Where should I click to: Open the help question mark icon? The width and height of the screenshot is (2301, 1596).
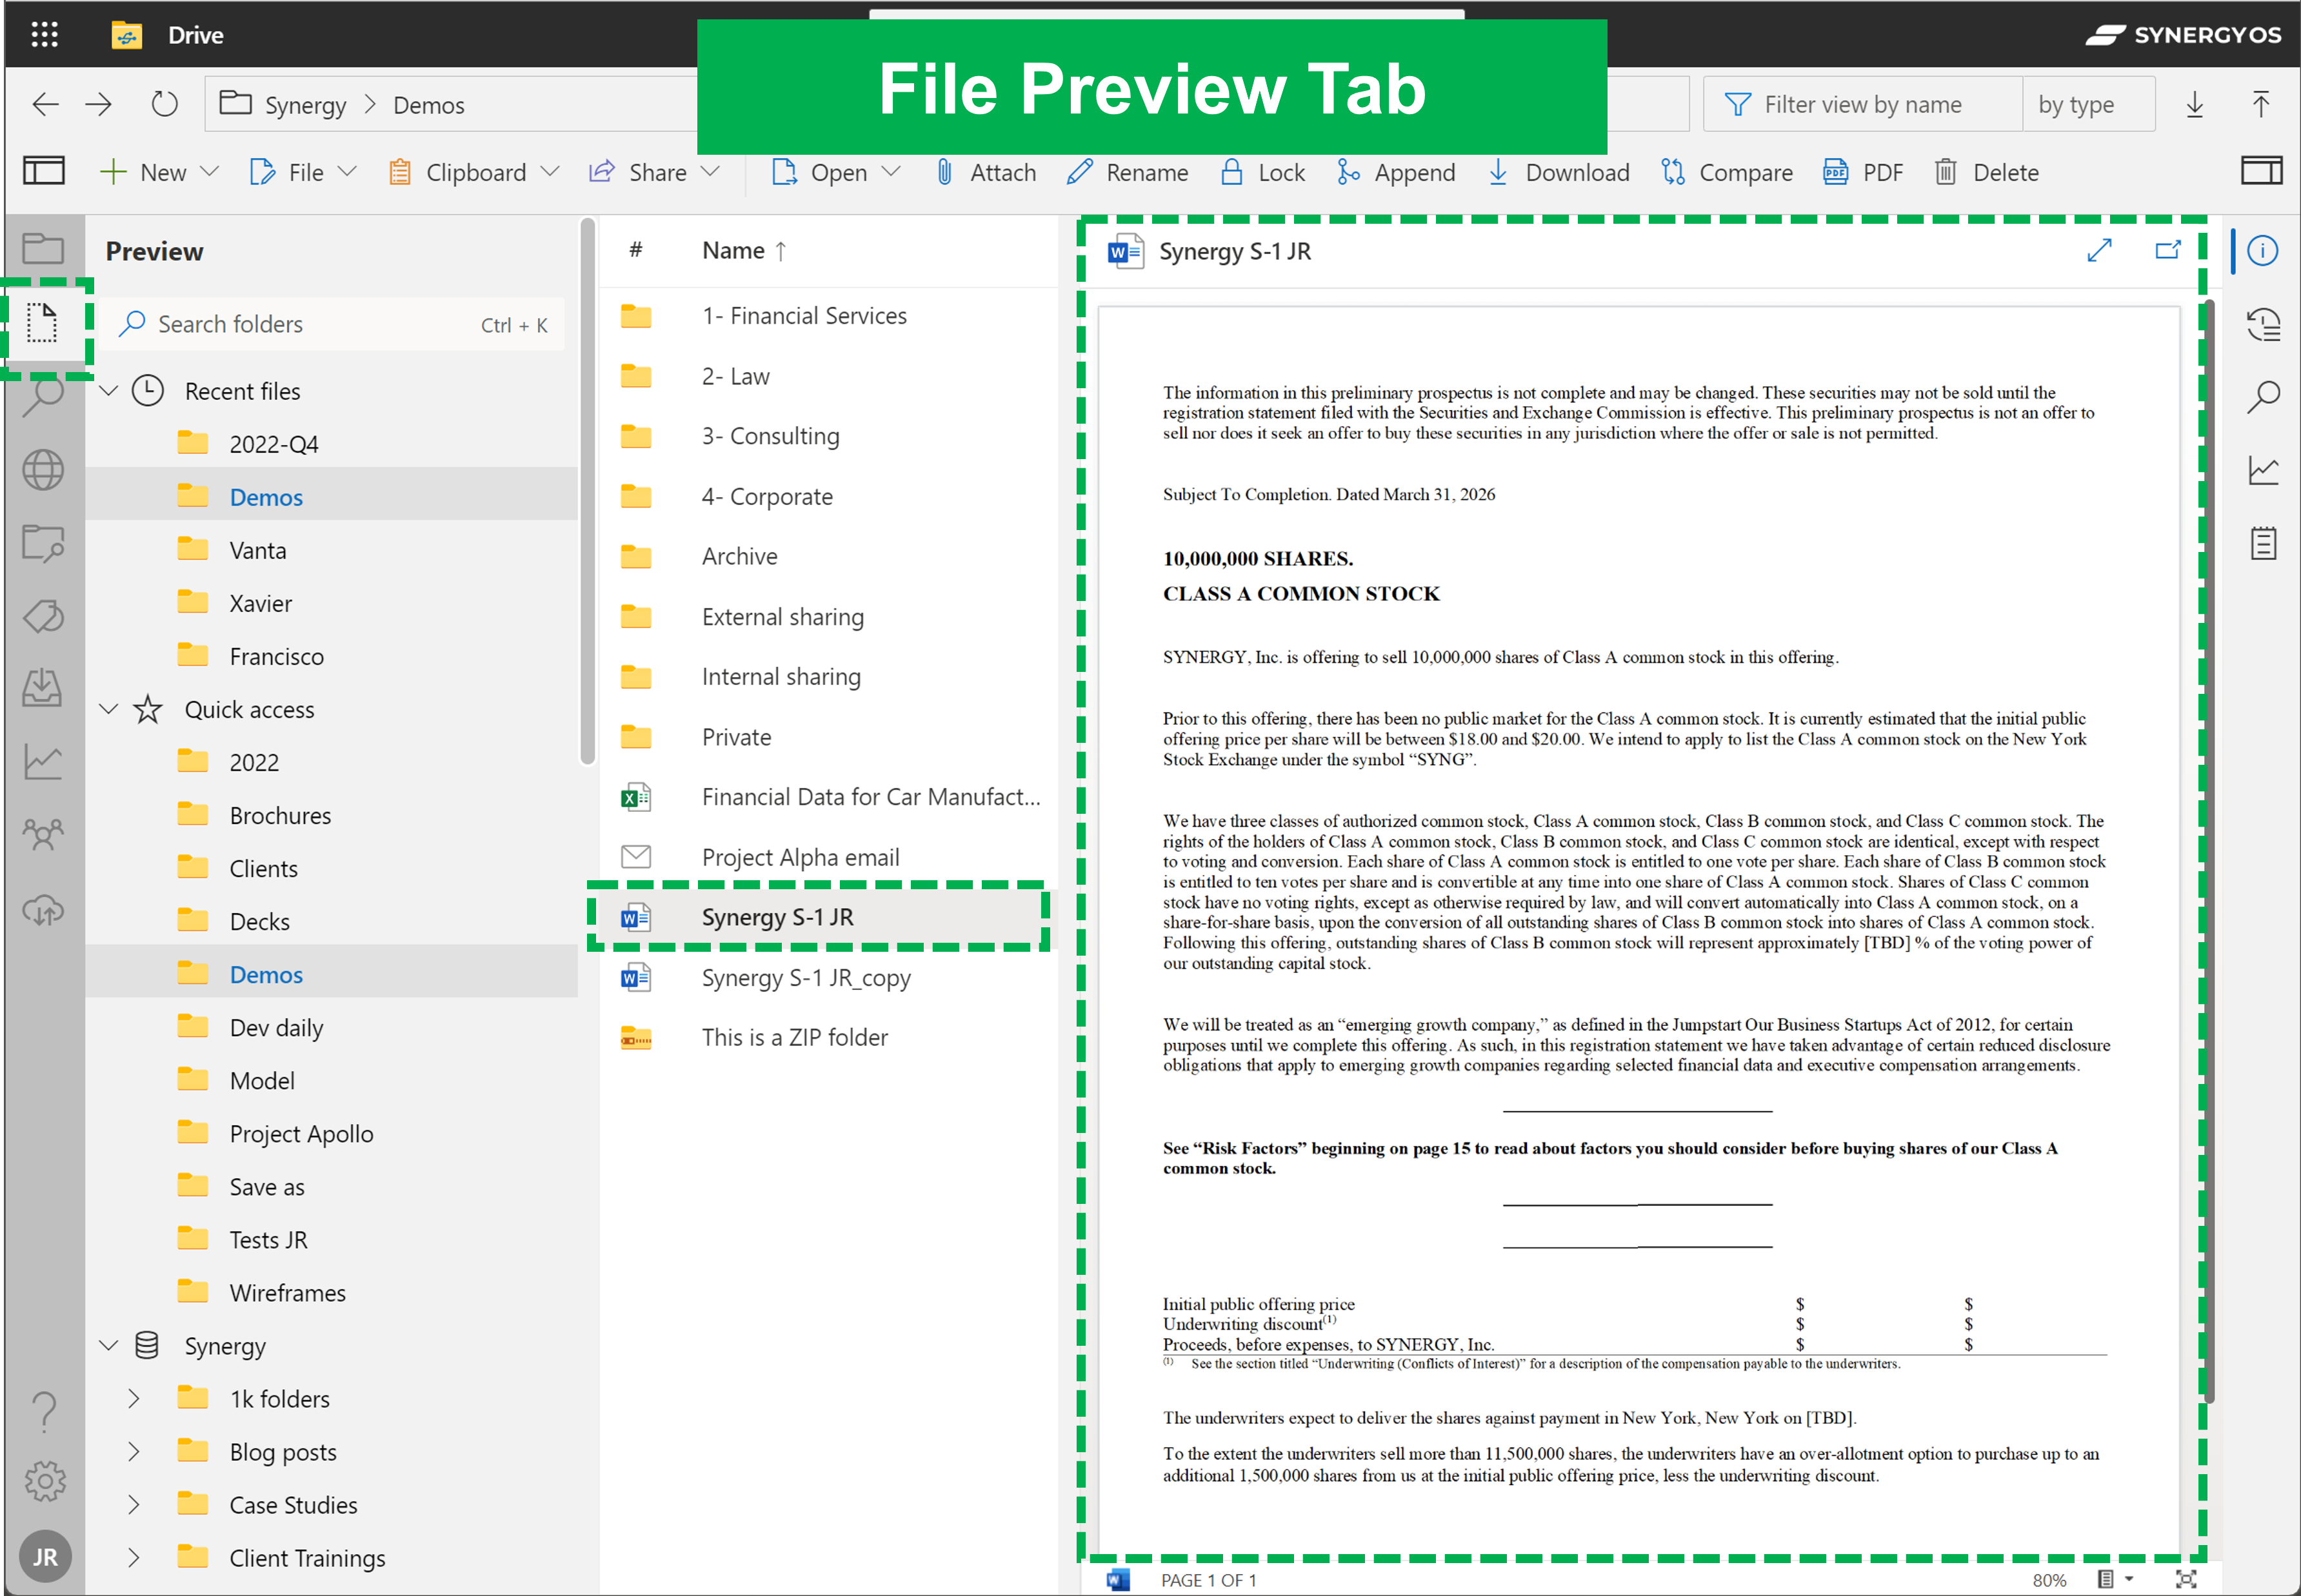(x=44, y=1411)
